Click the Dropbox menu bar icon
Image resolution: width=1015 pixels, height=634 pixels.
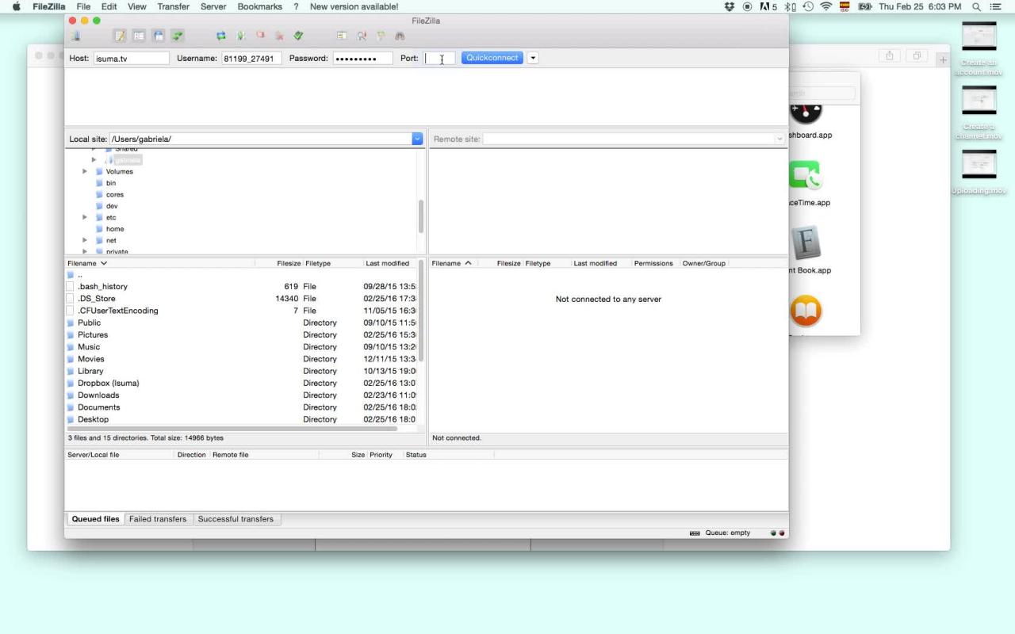730,6
